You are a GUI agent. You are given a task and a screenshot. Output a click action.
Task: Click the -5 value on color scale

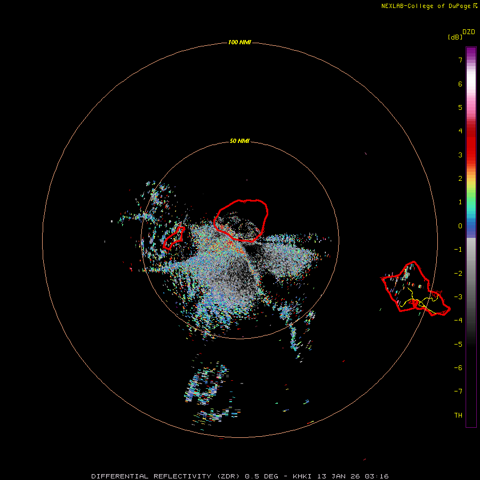[x=458, y=344]
